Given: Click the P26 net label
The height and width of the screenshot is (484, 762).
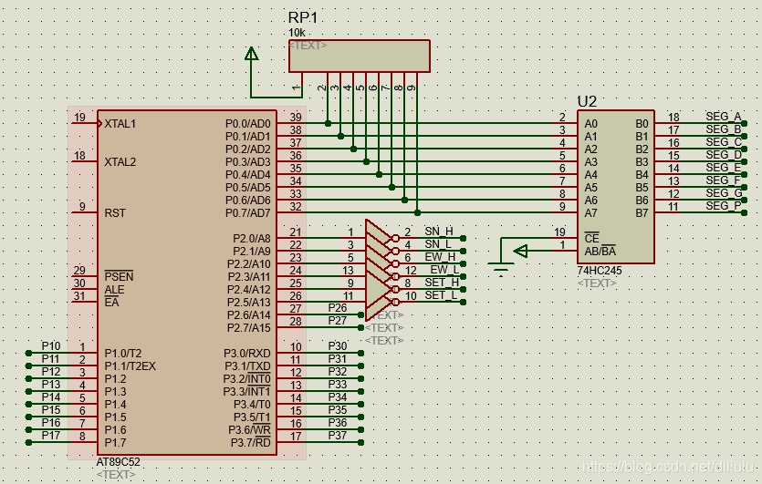Looking at the screenshot, I should coord(338,308).
